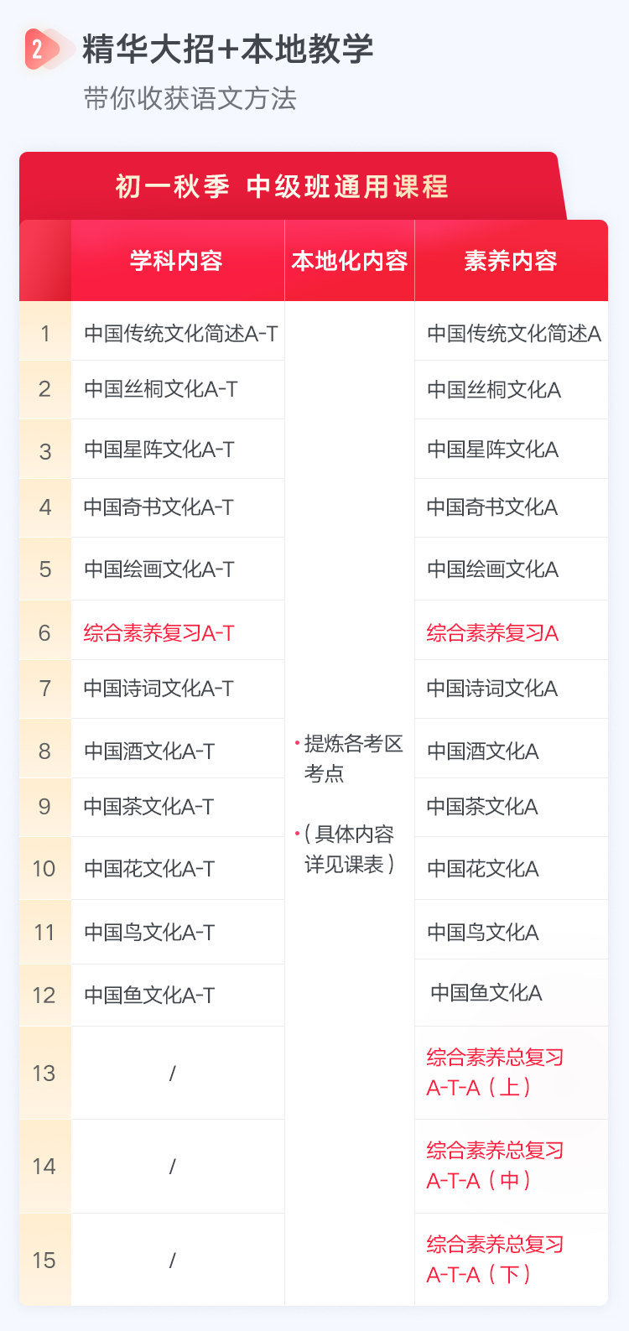Open the 中国茶文化A lesson cell
This screenshot has width=629, height=1331.
pyautogui.click(x=483, y=807)
